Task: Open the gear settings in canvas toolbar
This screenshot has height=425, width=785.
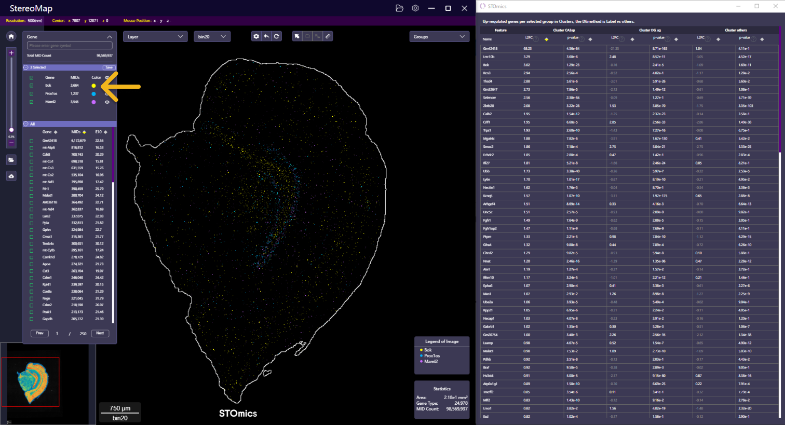Action: point(256,36)
